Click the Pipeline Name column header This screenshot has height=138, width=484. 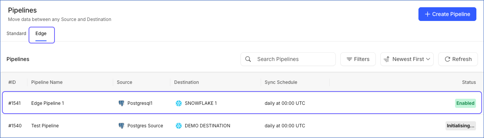click(x=47, y=82)
